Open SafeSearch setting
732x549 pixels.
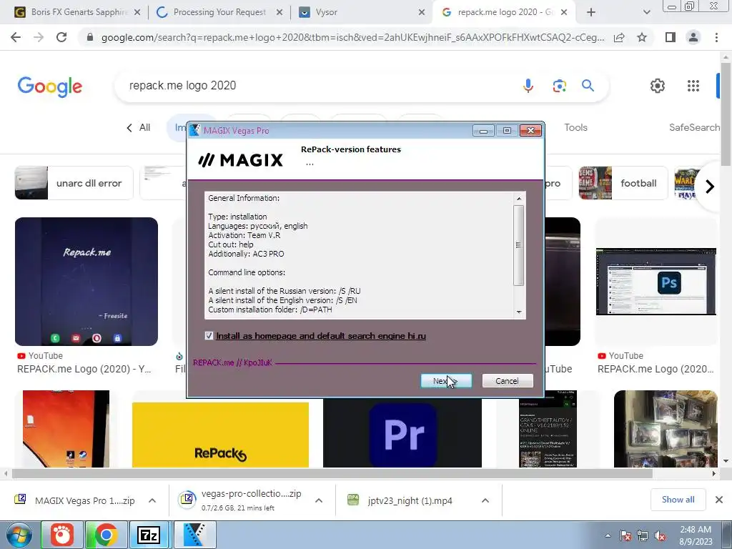(x=694, y=127)
